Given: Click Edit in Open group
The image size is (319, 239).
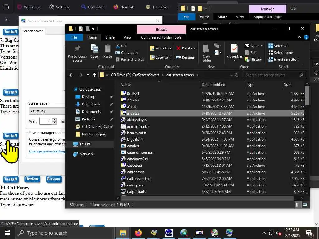Looking at the screenshot, I should tap(251, 53).
